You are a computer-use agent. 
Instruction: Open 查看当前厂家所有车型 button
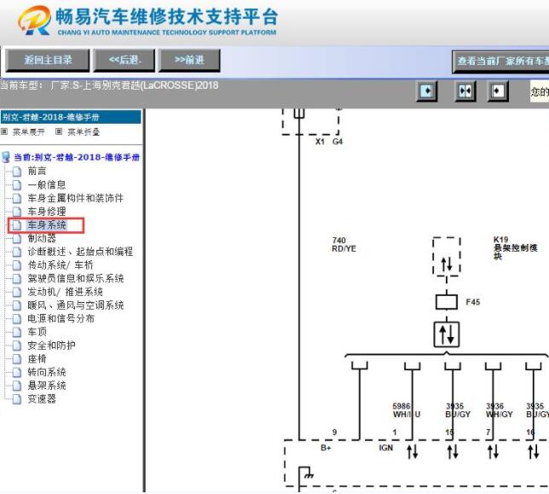click(500, 61)
